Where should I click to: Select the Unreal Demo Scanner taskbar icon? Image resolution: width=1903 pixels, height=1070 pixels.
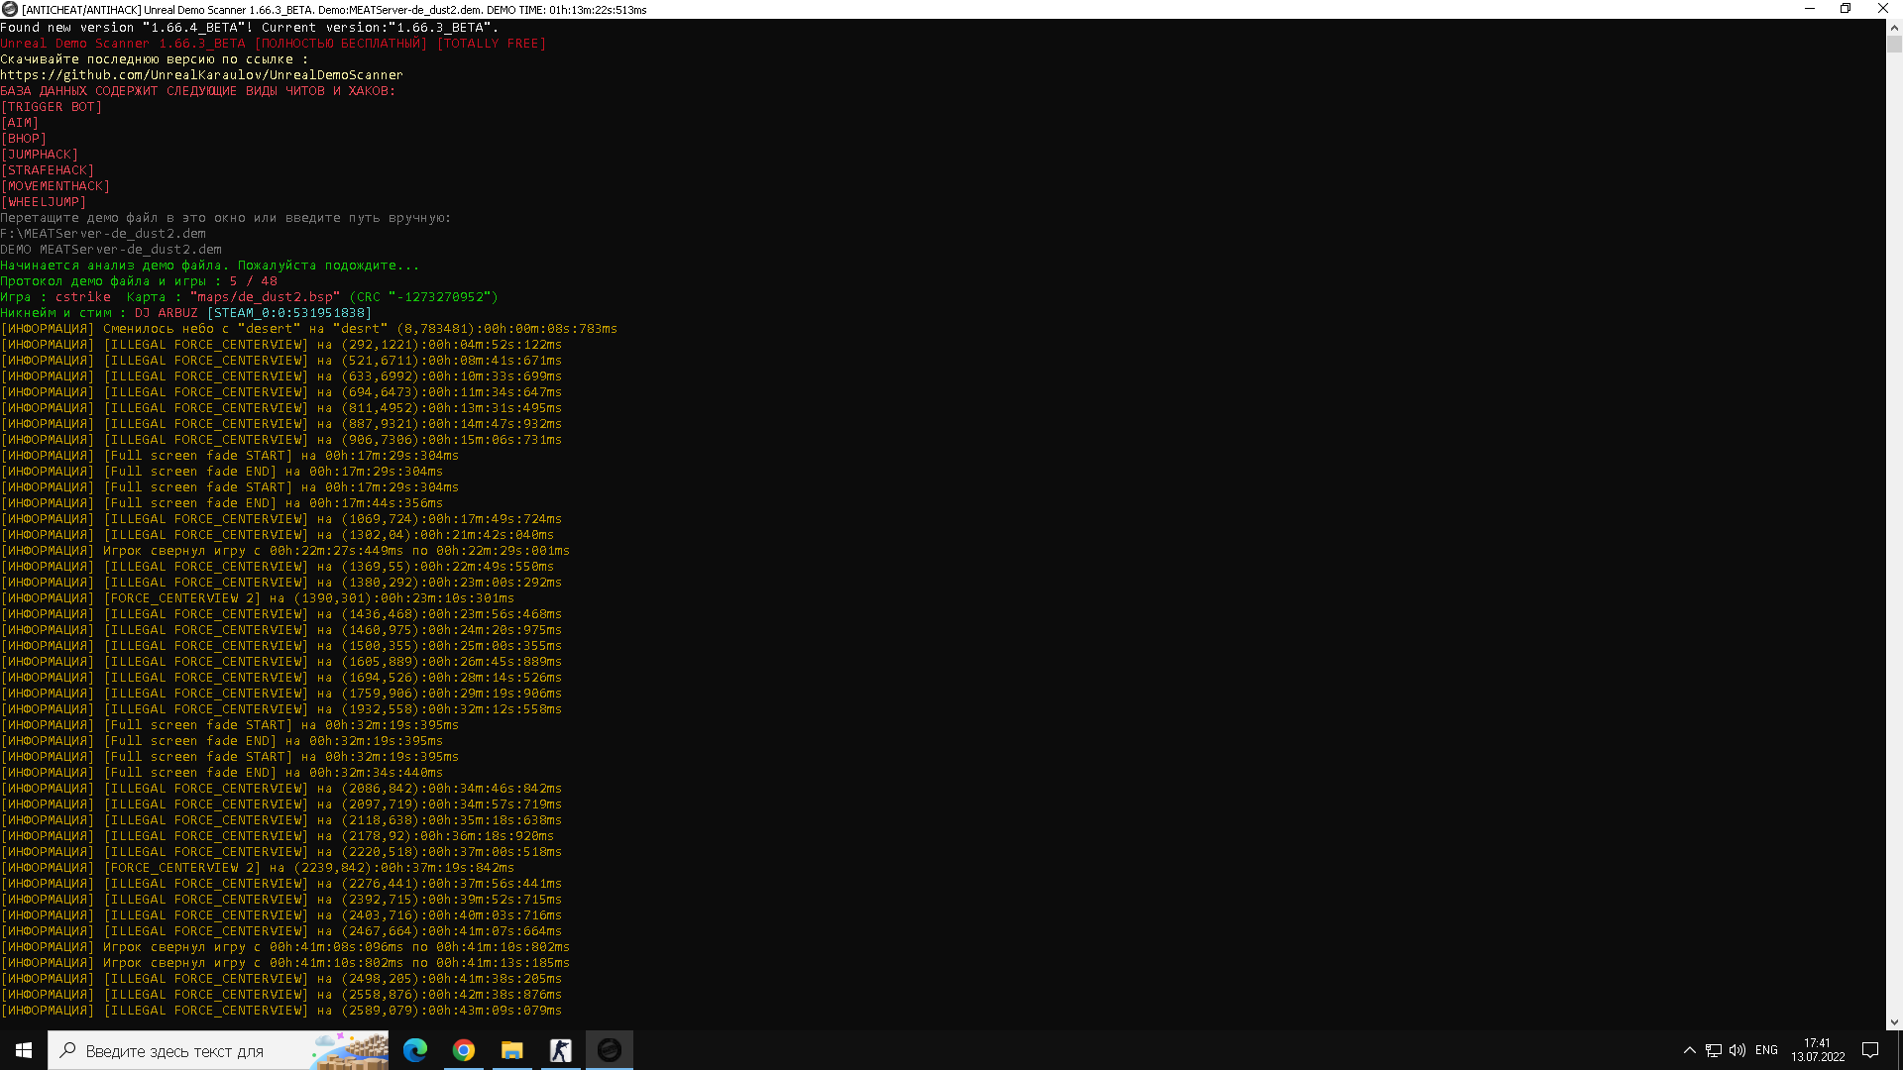click(x=610, y=1050)
